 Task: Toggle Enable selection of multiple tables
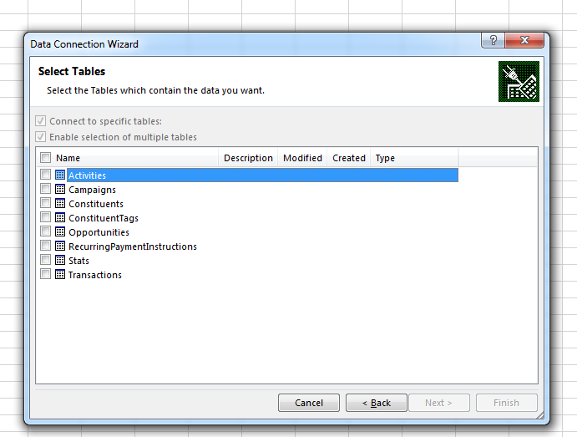coord(40,137)
